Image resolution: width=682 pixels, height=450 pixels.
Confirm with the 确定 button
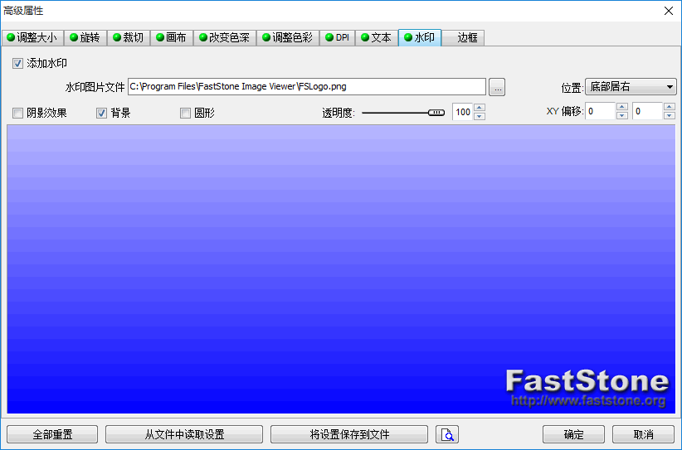coord(573,434)
